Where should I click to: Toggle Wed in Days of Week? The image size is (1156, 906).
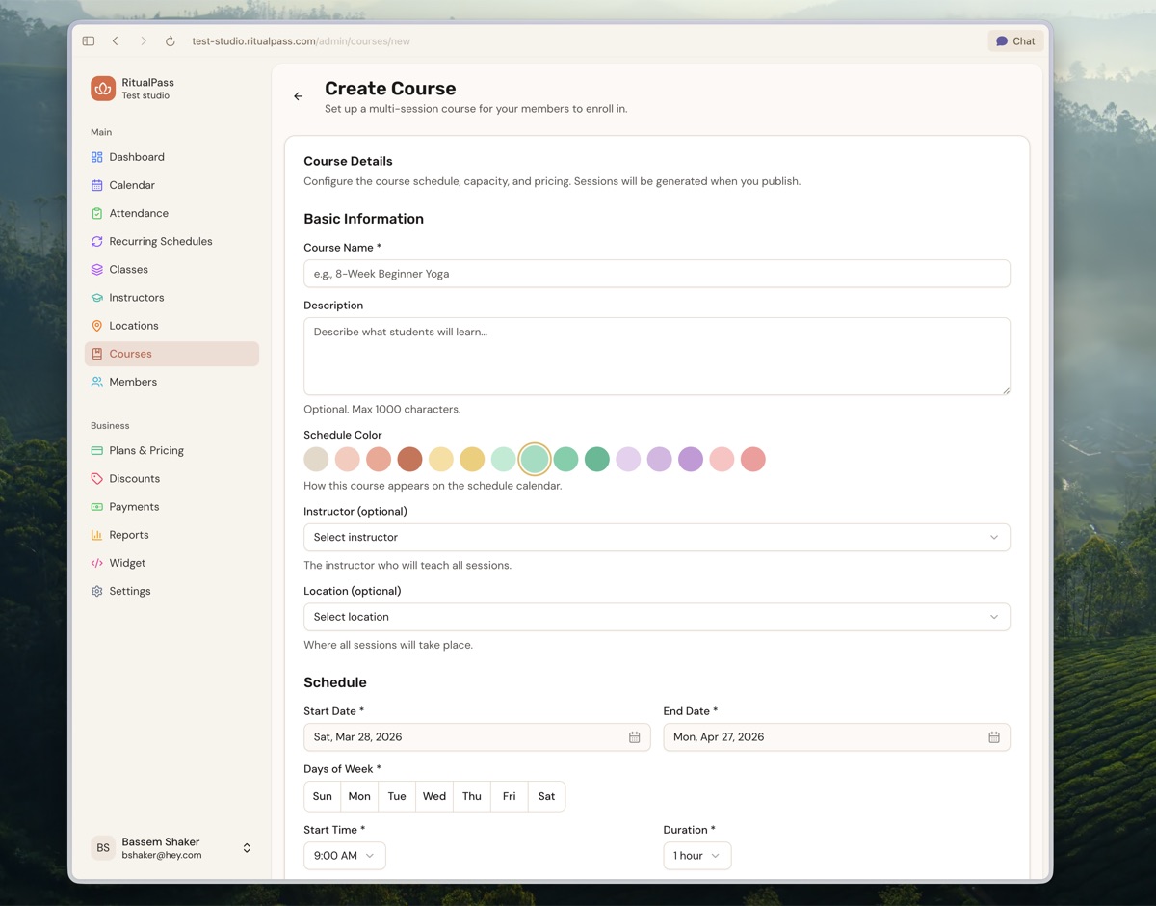434,796
